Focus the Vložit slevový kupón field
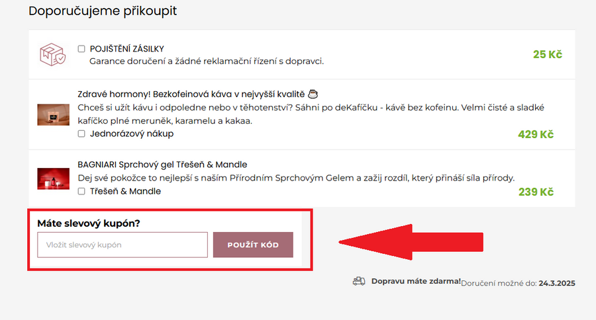Screen dimensions: 596x320 (123, 245)
